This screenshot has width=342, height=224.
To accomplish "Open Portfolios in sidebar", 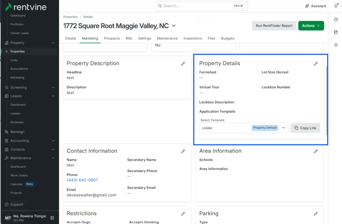I will pyautogui.click(x=17, y=24).
